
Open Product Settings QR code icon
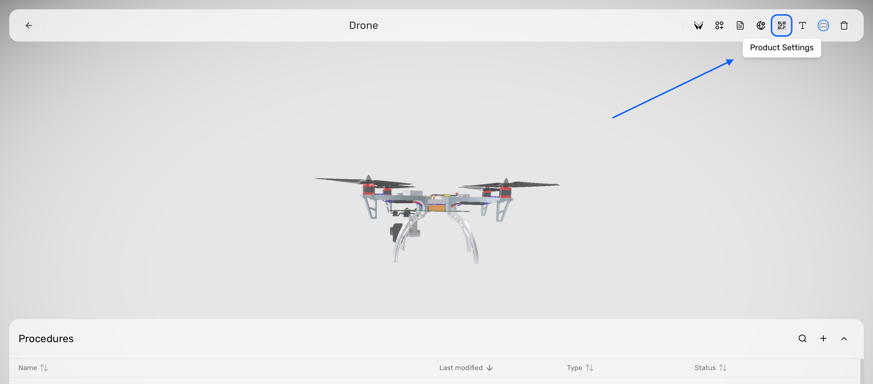(x=781, y=26)
